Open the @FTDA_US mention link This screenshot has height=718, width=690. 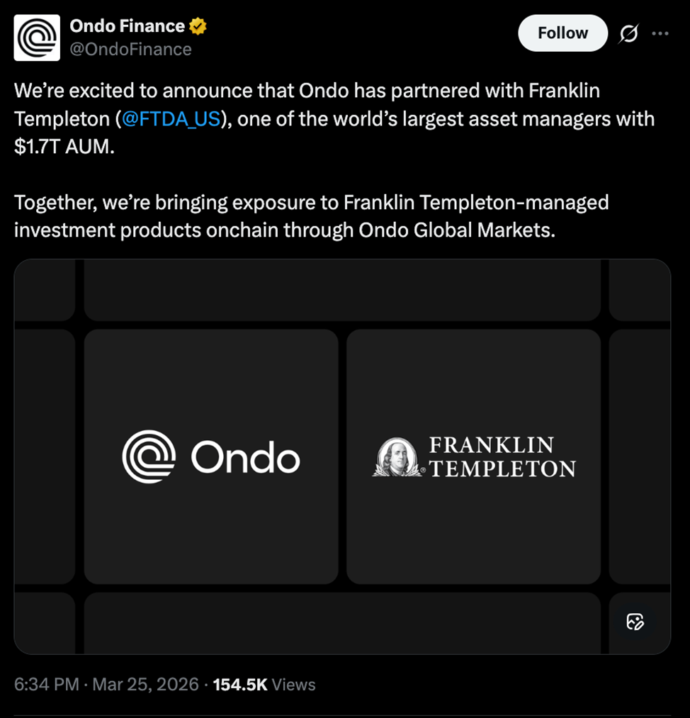(x=171, y=119)
